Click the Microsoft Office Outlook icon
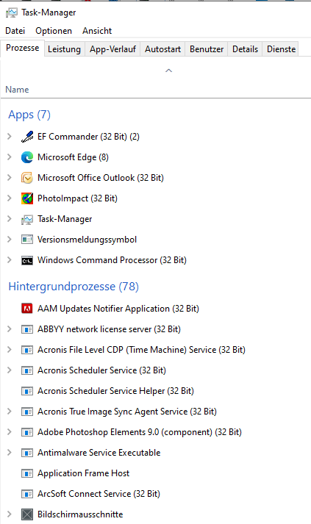 [27, 178]
